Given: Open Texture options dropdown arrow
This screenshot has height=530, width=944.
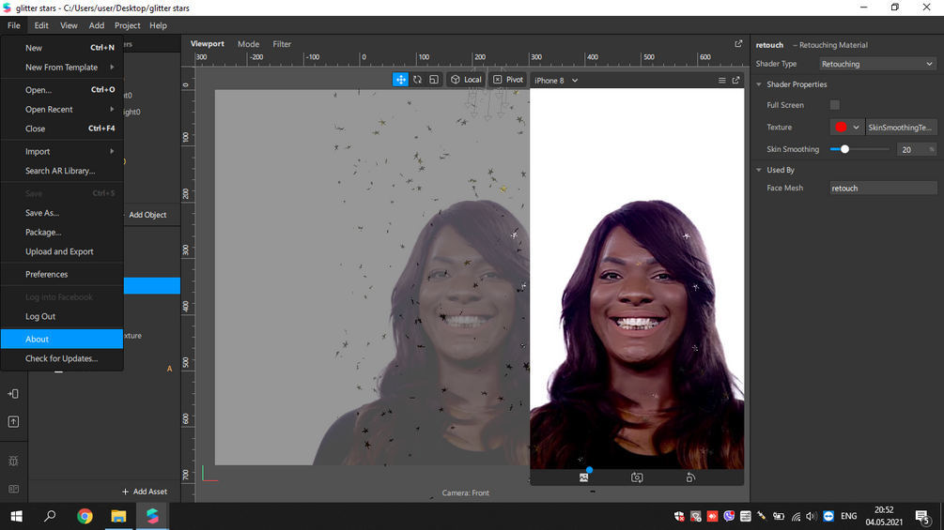Looking at the screenshot, I should pos(856,128).
